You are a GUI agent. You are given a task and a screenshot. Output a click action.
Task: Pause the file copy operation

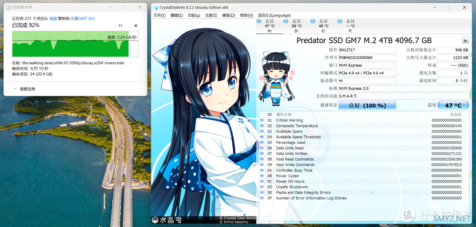tap(120, 26)
